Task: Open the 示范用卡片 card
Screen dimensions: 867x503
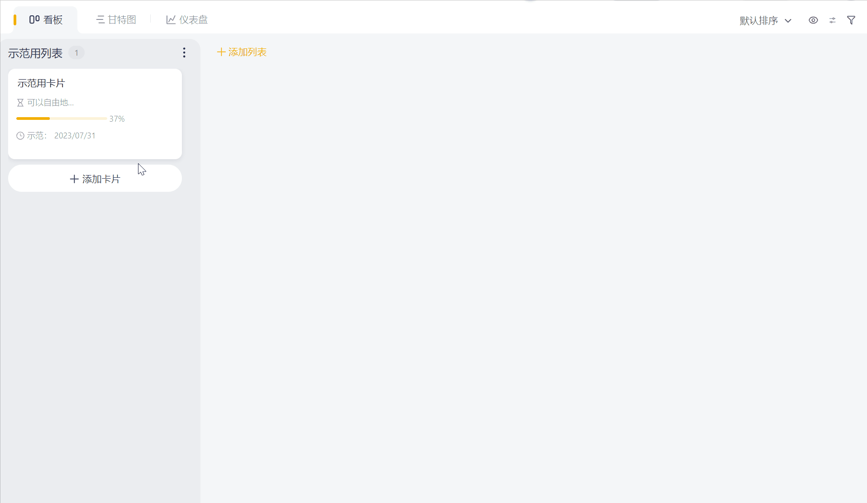Action: click(x=95, y=114)
